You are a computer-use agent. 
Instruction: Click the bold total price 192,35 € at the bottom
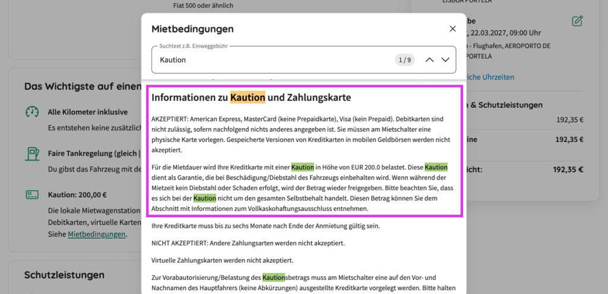tap(568, 170)
